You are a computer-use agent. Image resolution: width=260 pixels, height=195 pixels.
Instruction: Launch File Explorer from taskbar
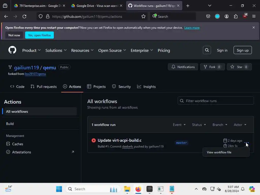pyautogui.click(x=127, y=189)
